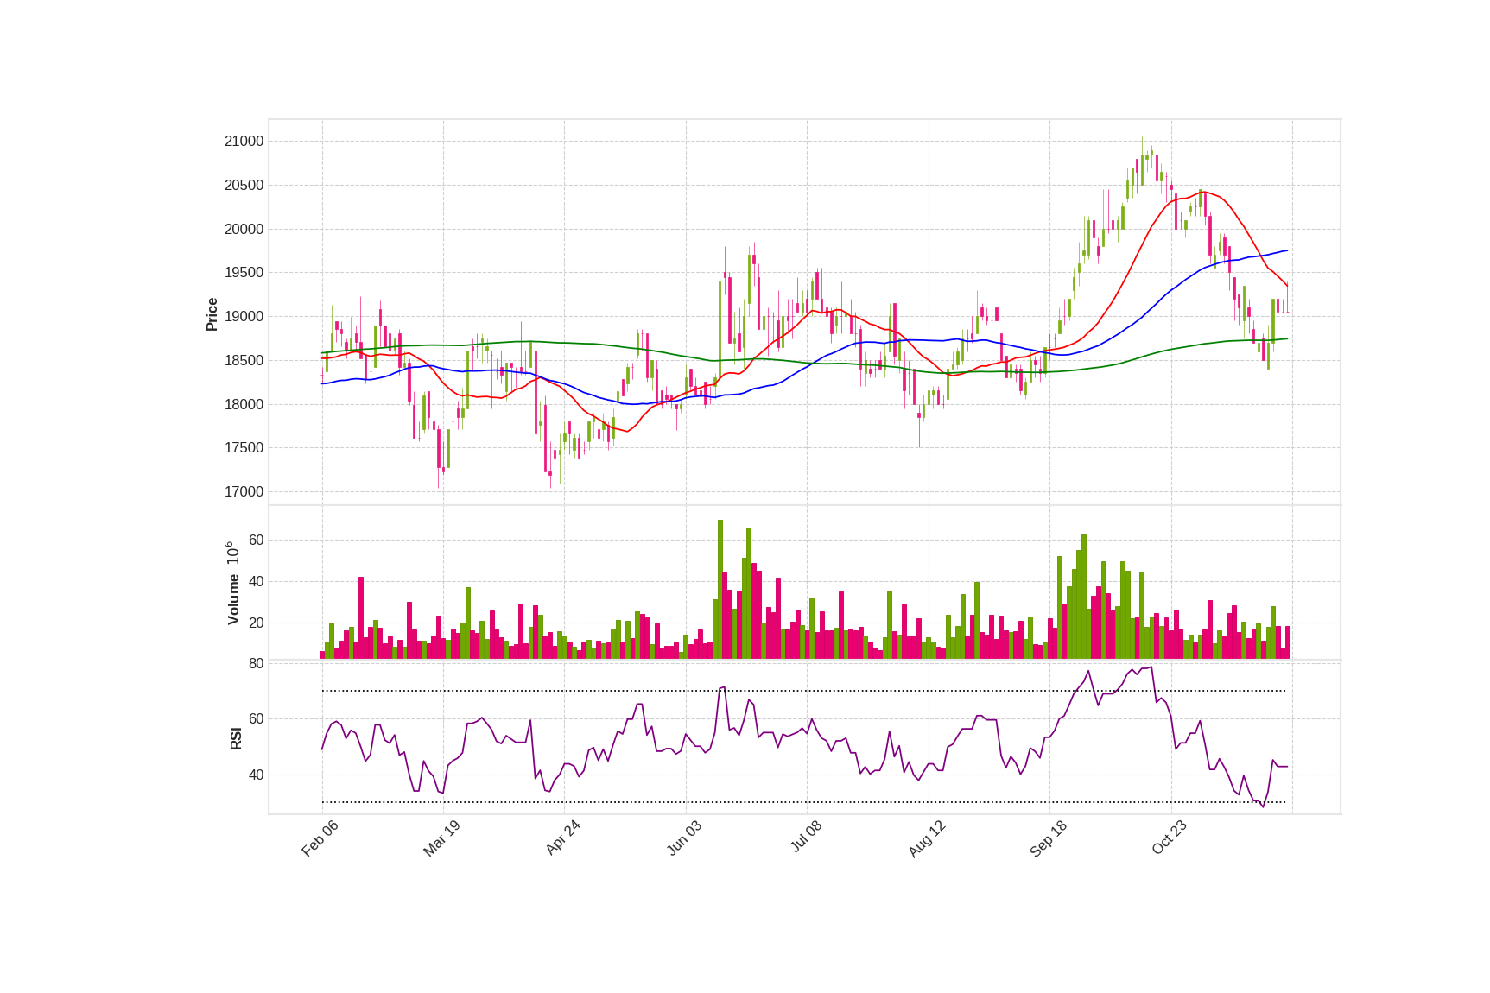Image resolution: width=1490 pixels, height=993 pixels.
Task: Click the 21000 price axis label
Action: point(244,142)
